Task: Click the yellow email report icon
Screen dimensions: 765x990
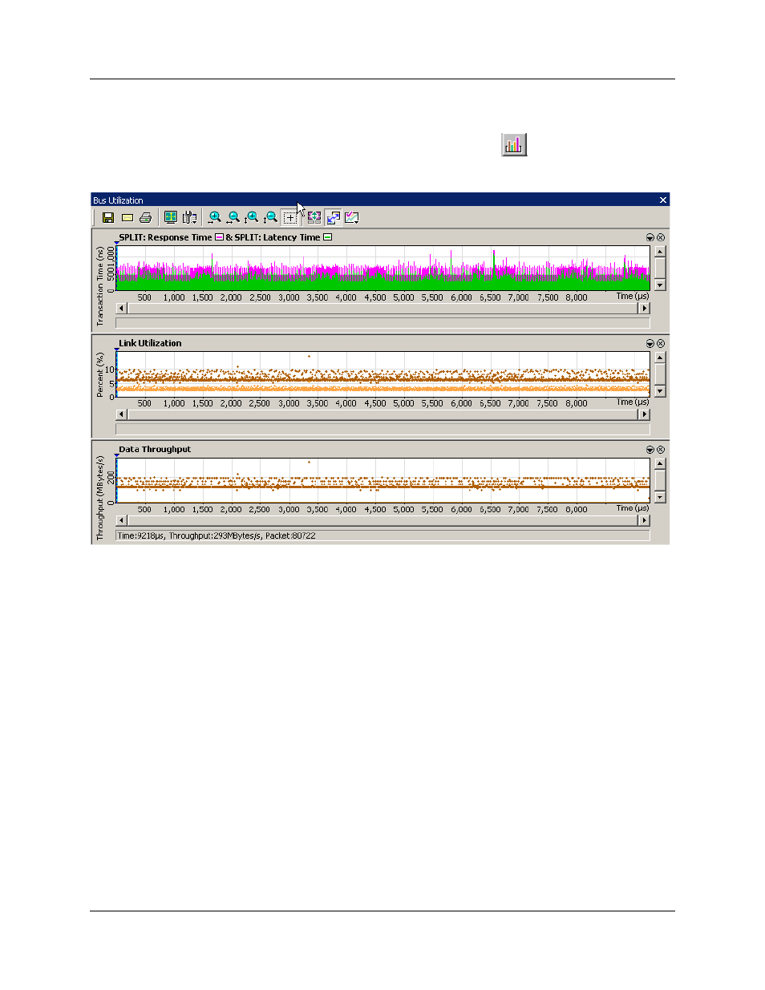Action: [127, 217]
